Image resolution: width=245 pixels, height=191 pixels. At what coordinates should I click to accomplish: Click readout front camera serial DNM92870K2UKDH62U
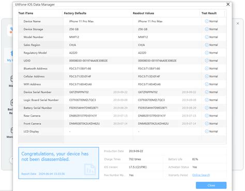[154, 123]
